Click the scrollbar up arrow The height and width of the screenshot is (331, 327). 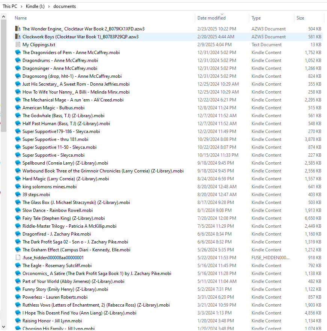[4, 17]
